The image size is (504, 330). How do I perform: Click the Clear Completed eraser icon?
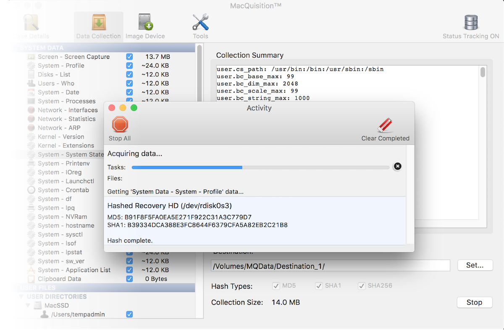click(x=385, y=124)
